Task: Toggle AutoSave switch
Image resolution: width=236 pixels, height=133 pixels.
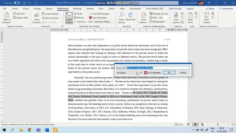Action: (17, 3)
